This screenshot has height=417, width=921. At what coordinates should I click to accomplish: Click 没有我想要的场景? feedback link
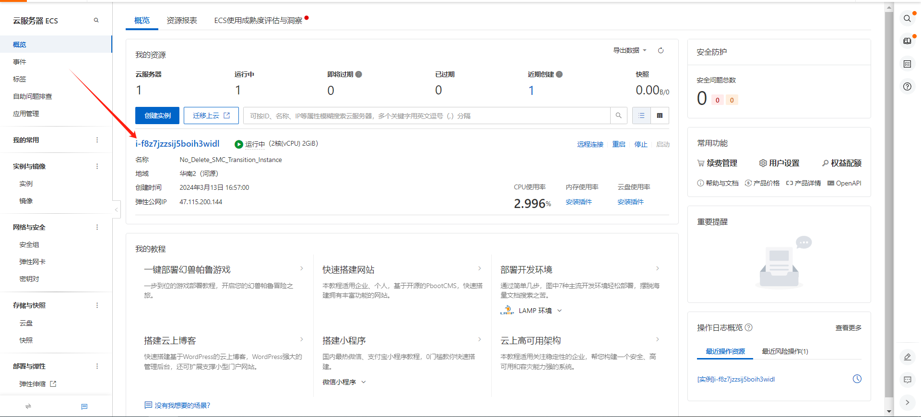click(x=177, y=405)
